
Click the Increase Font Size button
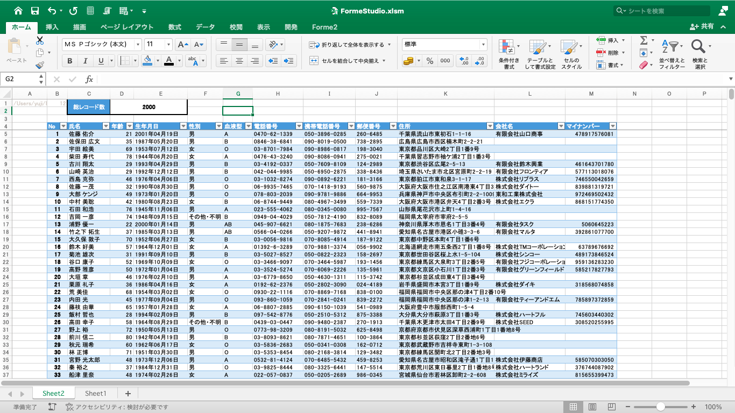click(x=182, y=45)
